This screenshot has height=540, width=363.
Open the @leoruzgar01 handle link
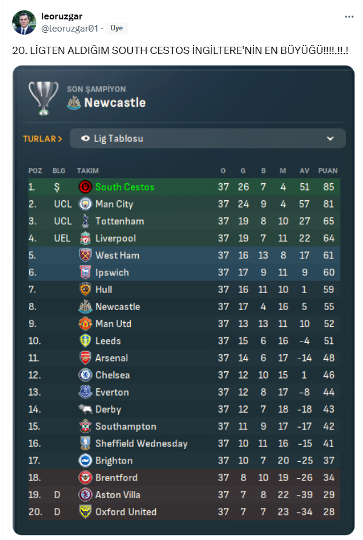pyautogui.click(x=70, y=29)
